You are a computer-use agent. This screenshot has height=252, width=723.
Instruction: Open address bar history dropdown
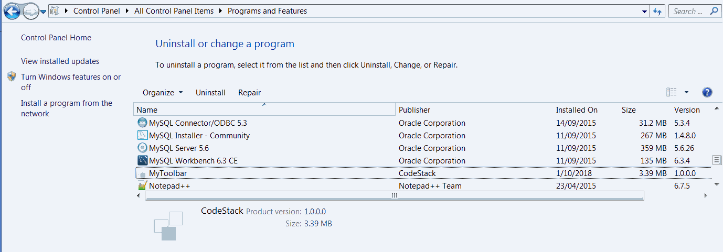(x=645, y=12)
